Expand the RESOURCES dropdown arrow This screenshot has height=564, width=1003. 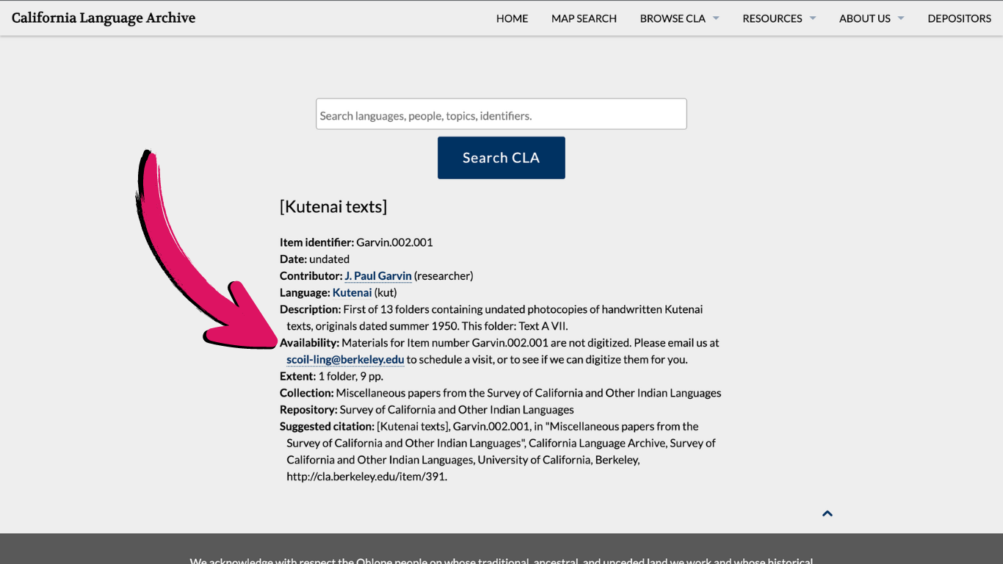coord(813,18)
